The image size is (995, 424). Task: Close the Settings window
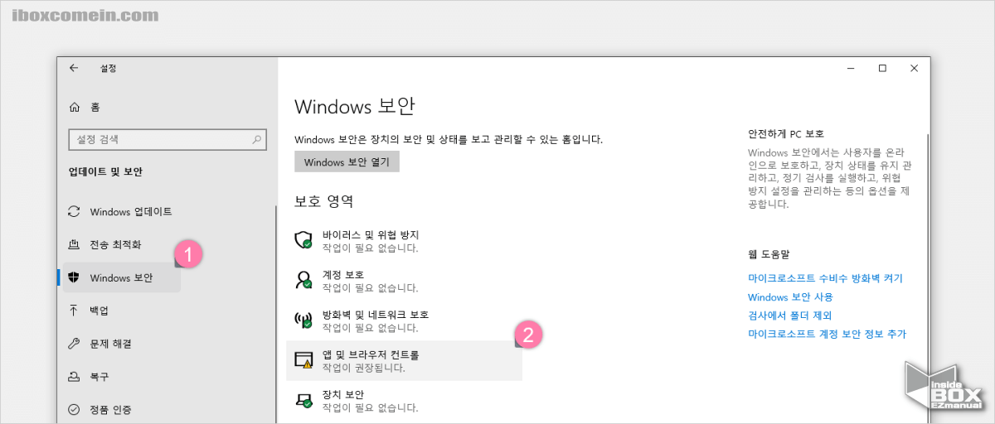914,68
